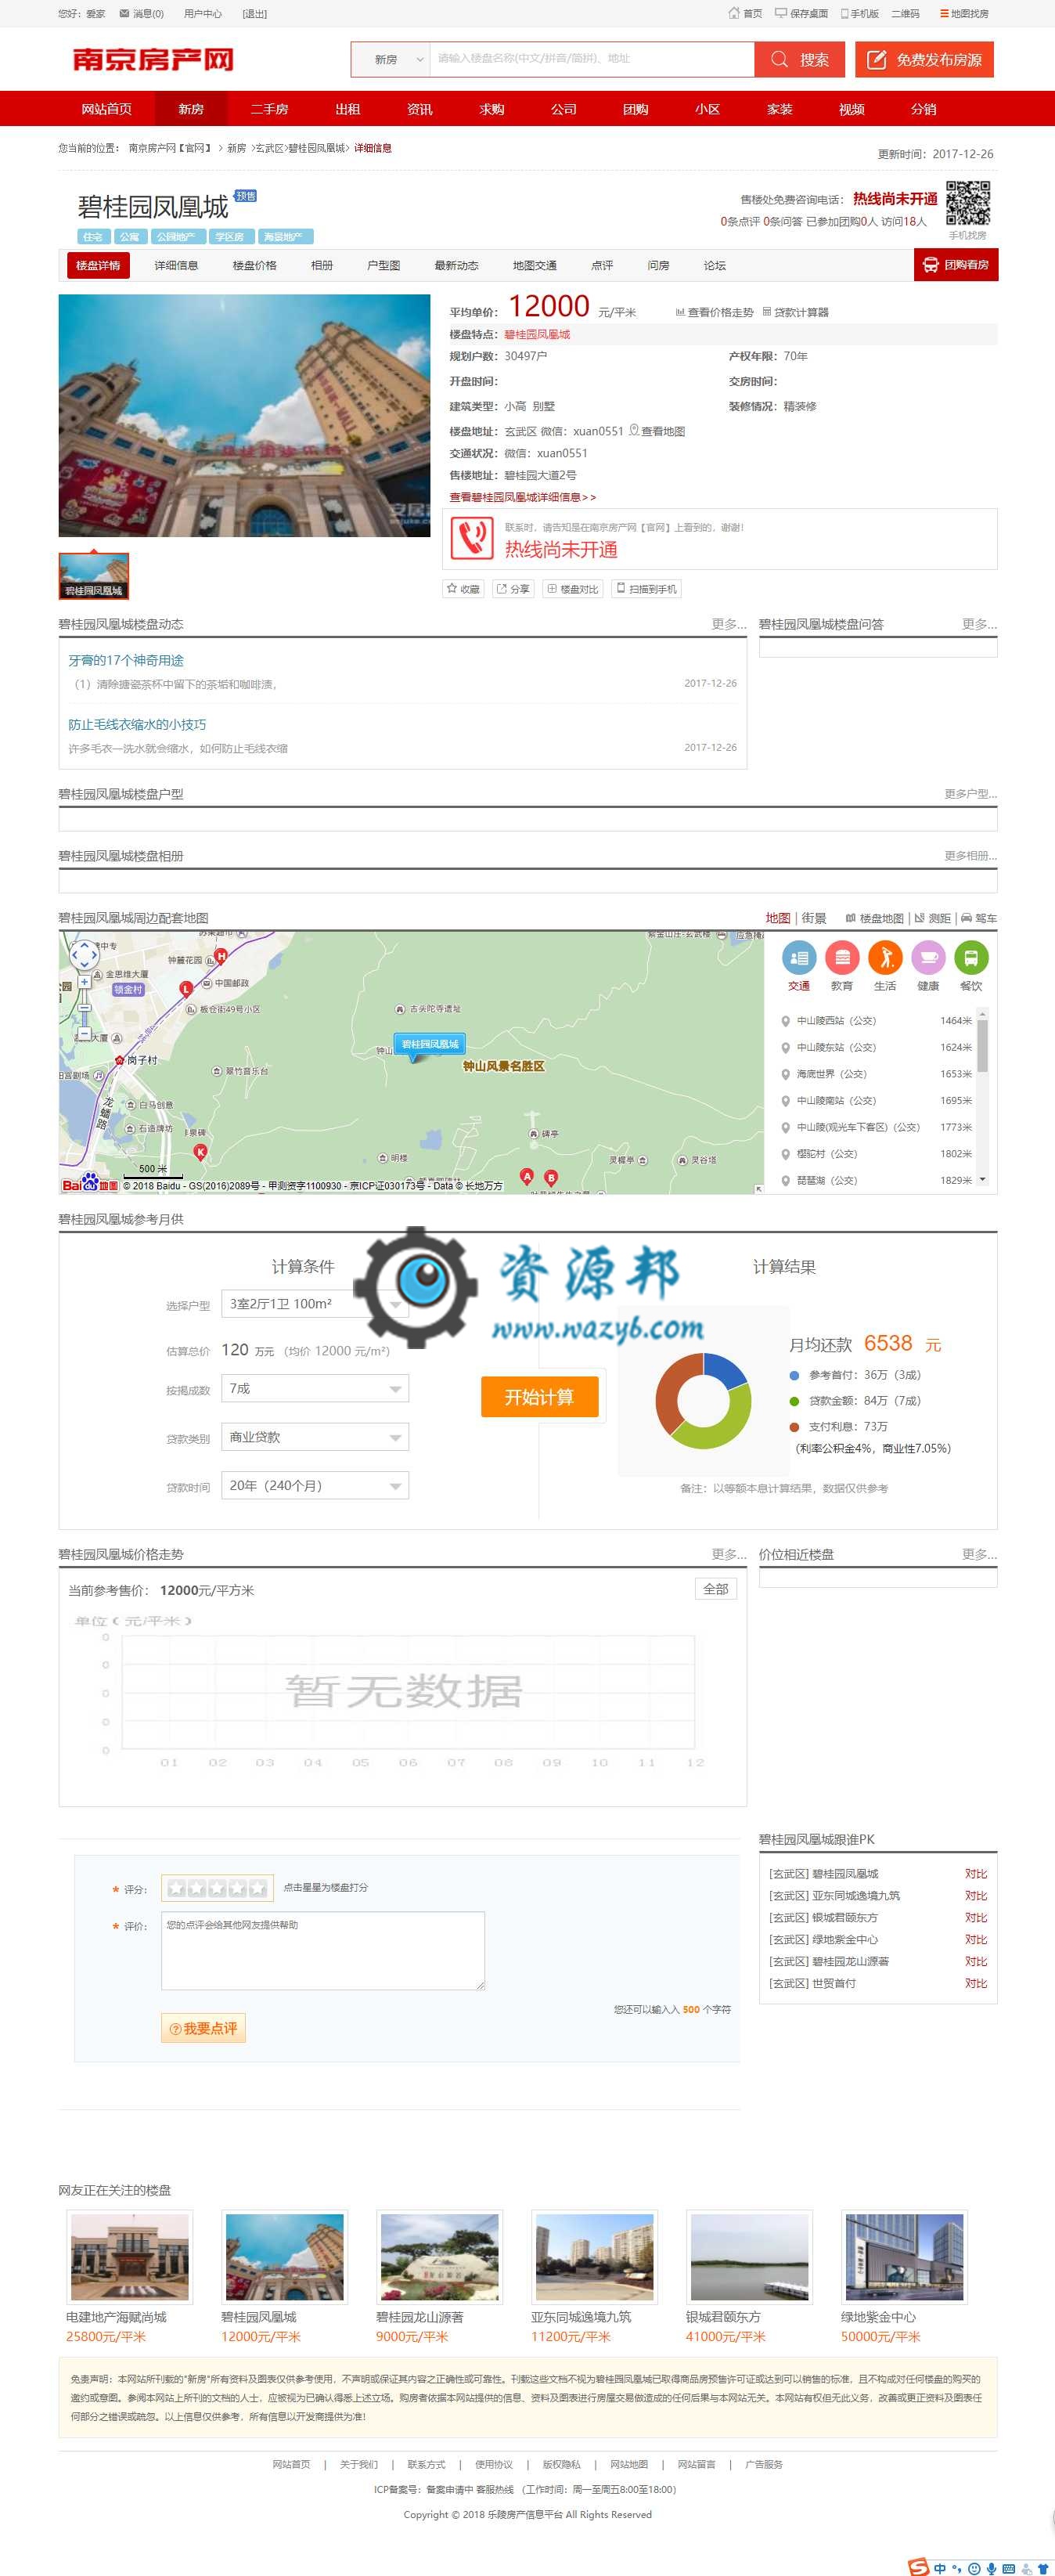Click the map zoom-in plus button
The width and height of the screenshot is (1055, 2576).
point(84,981)
